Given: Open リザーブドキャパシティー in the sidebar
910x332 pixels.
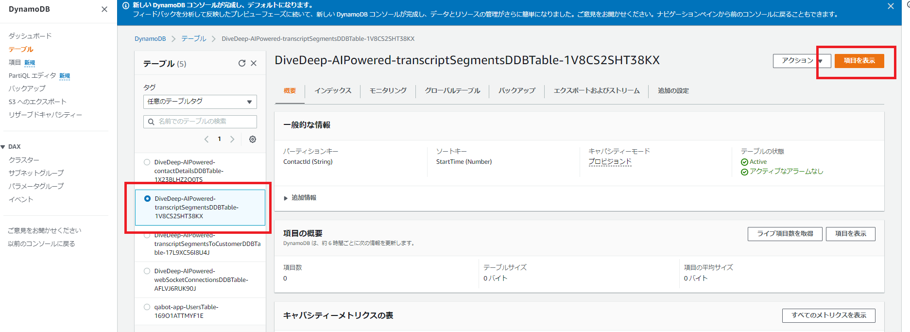Looking at the screenshot, I should pos(45,115).
